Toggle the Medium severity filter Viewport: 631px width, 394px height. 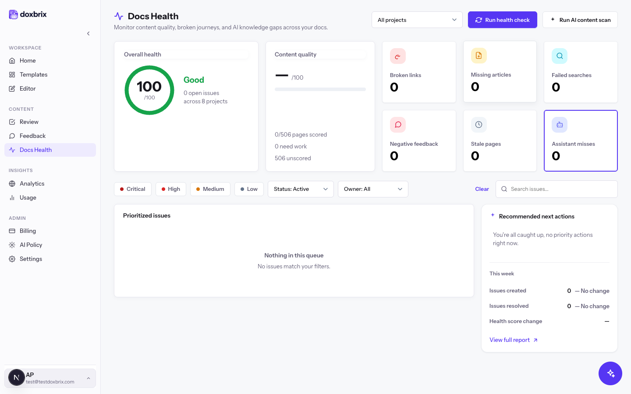click(210, 189)
